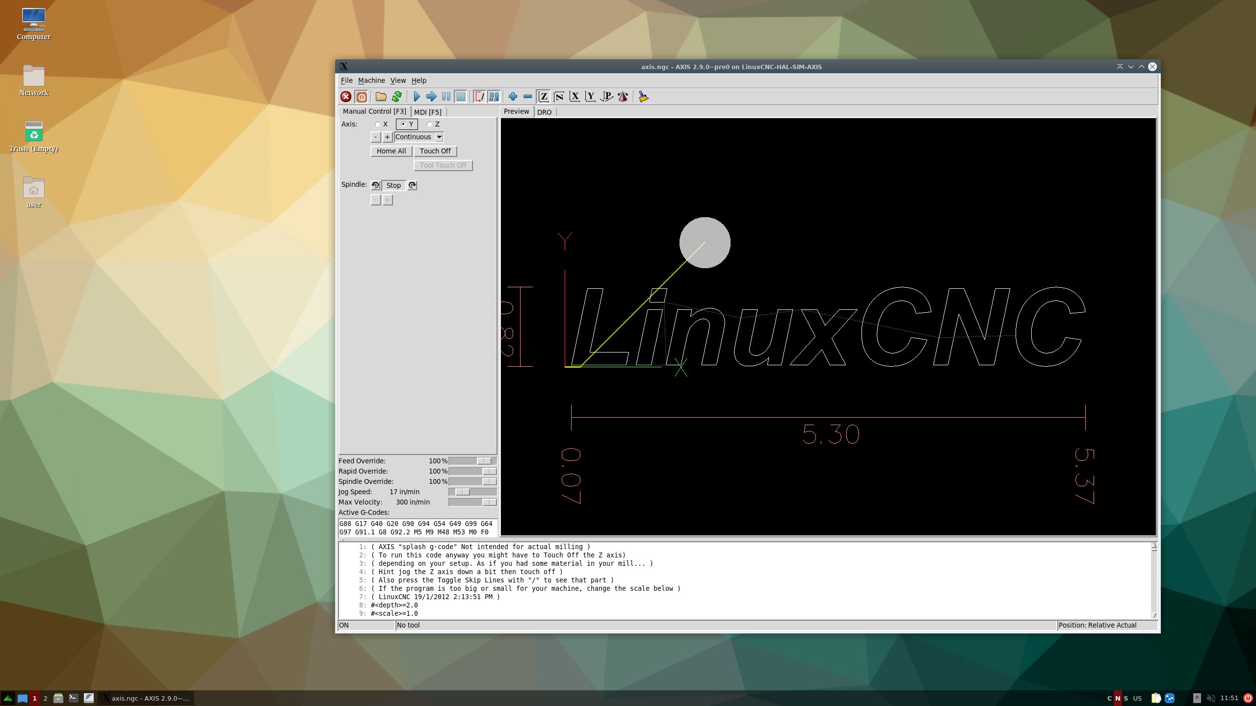Click the clipboard icon in system tray

(1156, 698)
